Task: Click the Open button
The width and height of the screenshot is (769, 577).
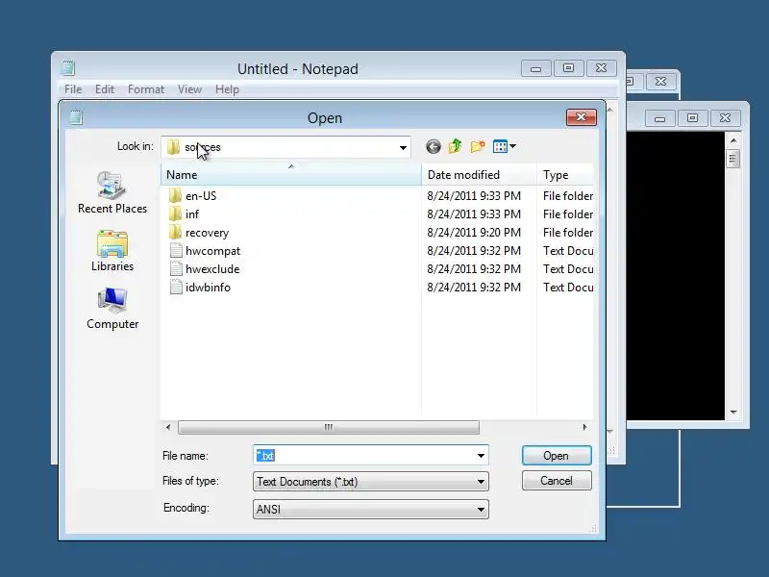Action: pos(557,455)
